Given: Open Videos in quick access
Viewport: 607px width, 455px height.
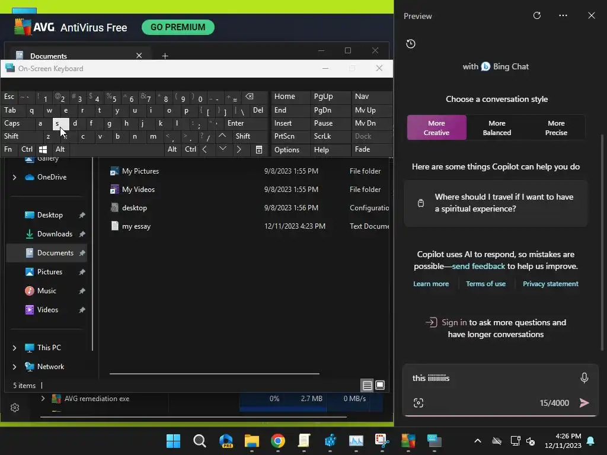Looking at the screenshot, I should [47, 310].
